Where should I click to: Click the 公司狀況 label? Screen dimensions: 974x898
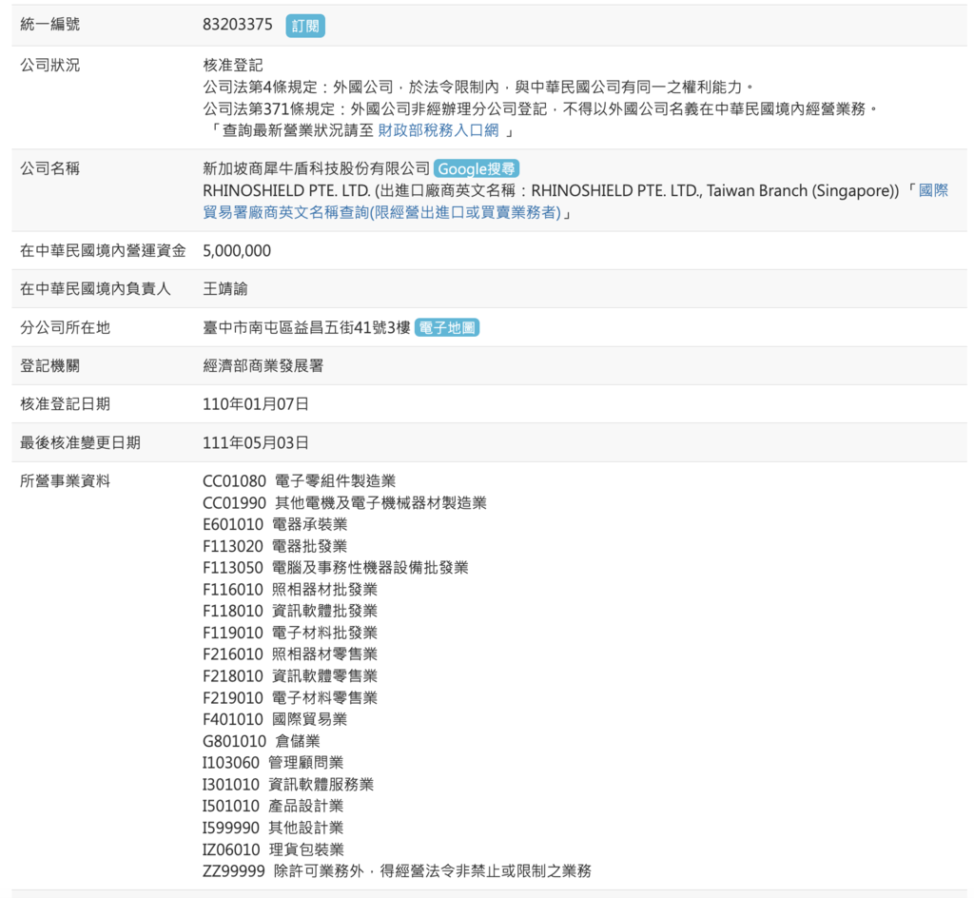(x=49, y=66)
